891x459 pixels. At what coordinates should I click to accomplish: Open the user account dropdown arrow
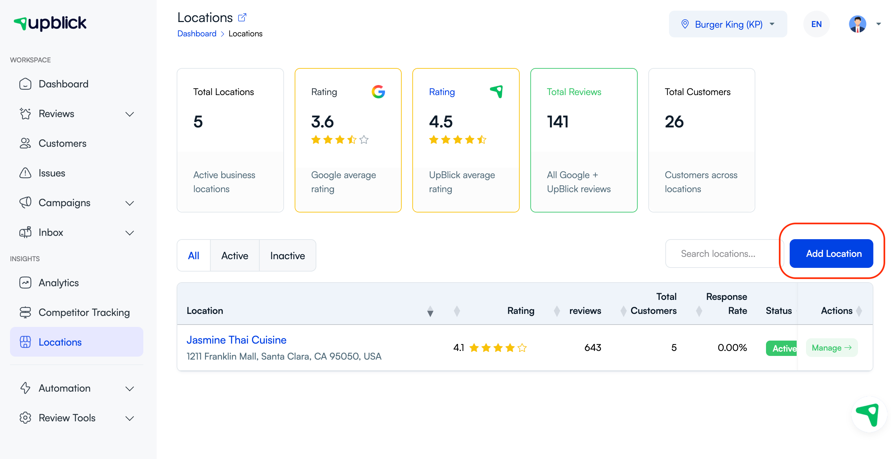click(x=878, y=24)
